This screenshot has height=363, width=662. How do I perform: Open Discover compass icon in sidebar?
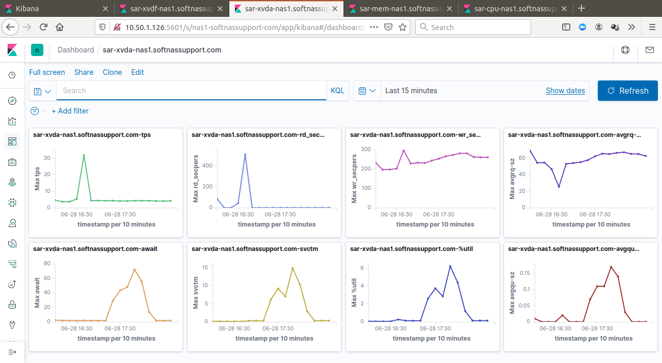12,101
